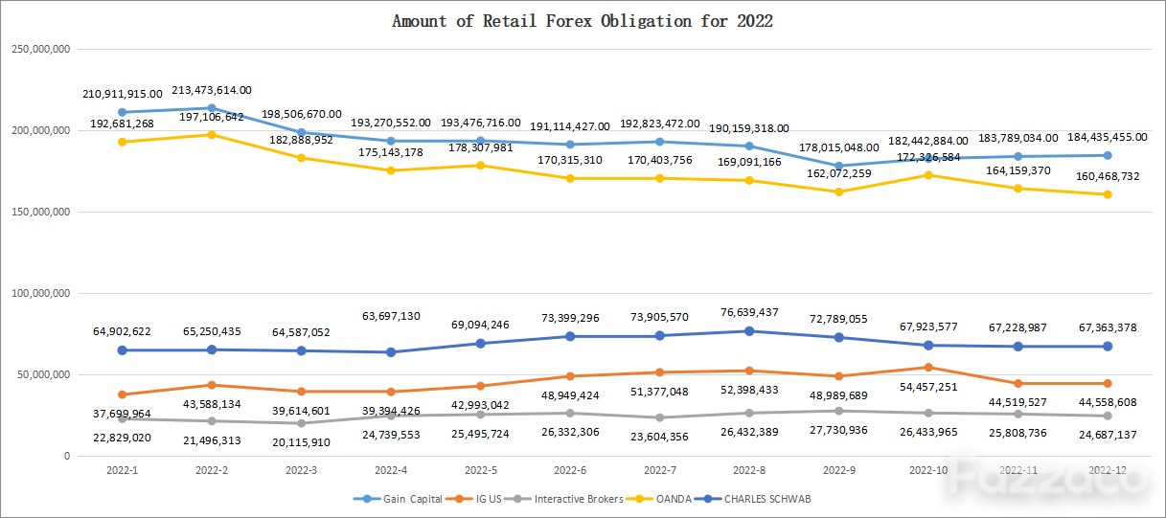Image resolution: width=1166 pixels, height=518 pixels.
Task: Select the CHARLES SCHWAB legend entry
Action: coord(755,499)
